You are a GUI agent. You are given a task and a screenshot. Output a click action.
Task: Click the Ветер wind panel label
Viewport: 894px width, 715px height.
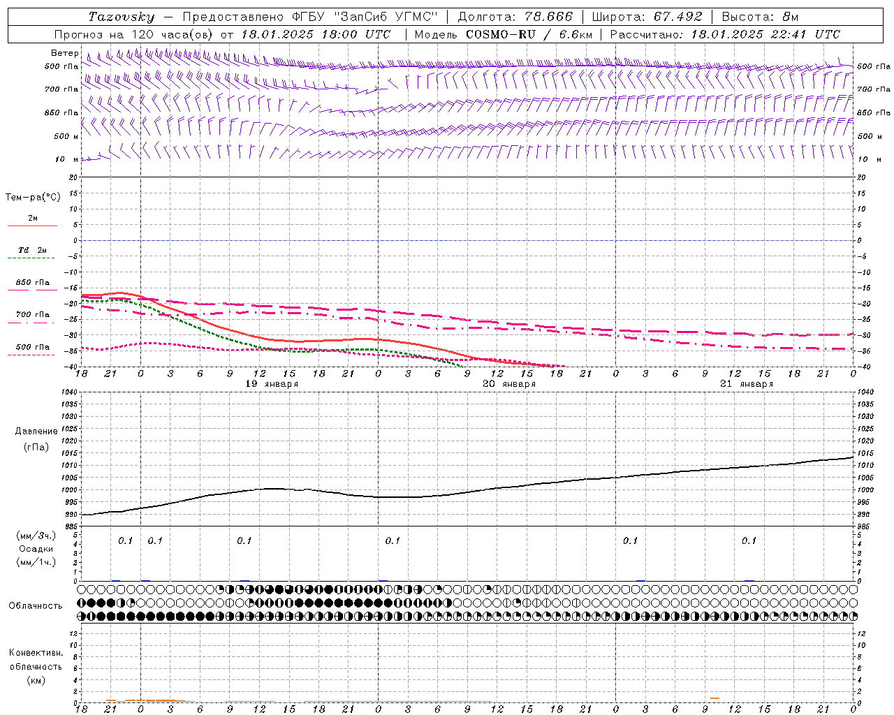coord(65,53)
